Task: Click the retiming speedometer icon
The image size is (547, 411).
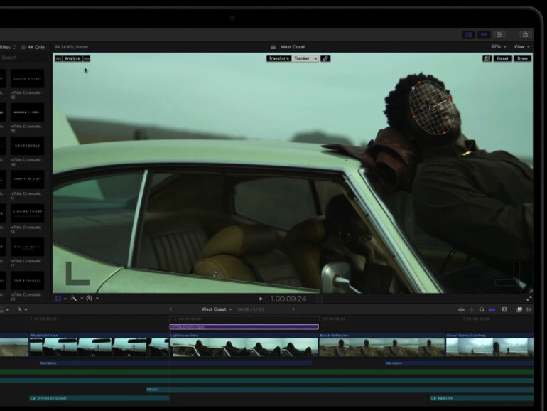Action: 90,298
